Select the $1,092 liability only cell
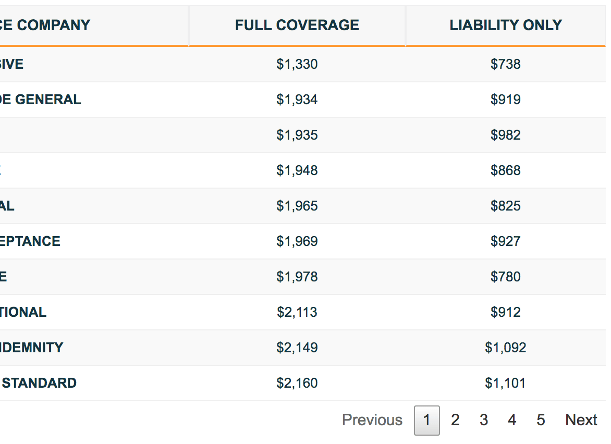This screenshot has width=611, height=444. [x=505, y=348]
